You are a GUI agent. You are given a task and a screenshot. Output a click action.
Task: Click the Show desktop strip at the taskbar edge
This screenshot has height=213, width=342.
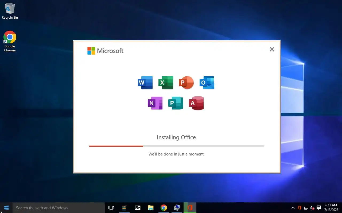(x=341, y=208)
